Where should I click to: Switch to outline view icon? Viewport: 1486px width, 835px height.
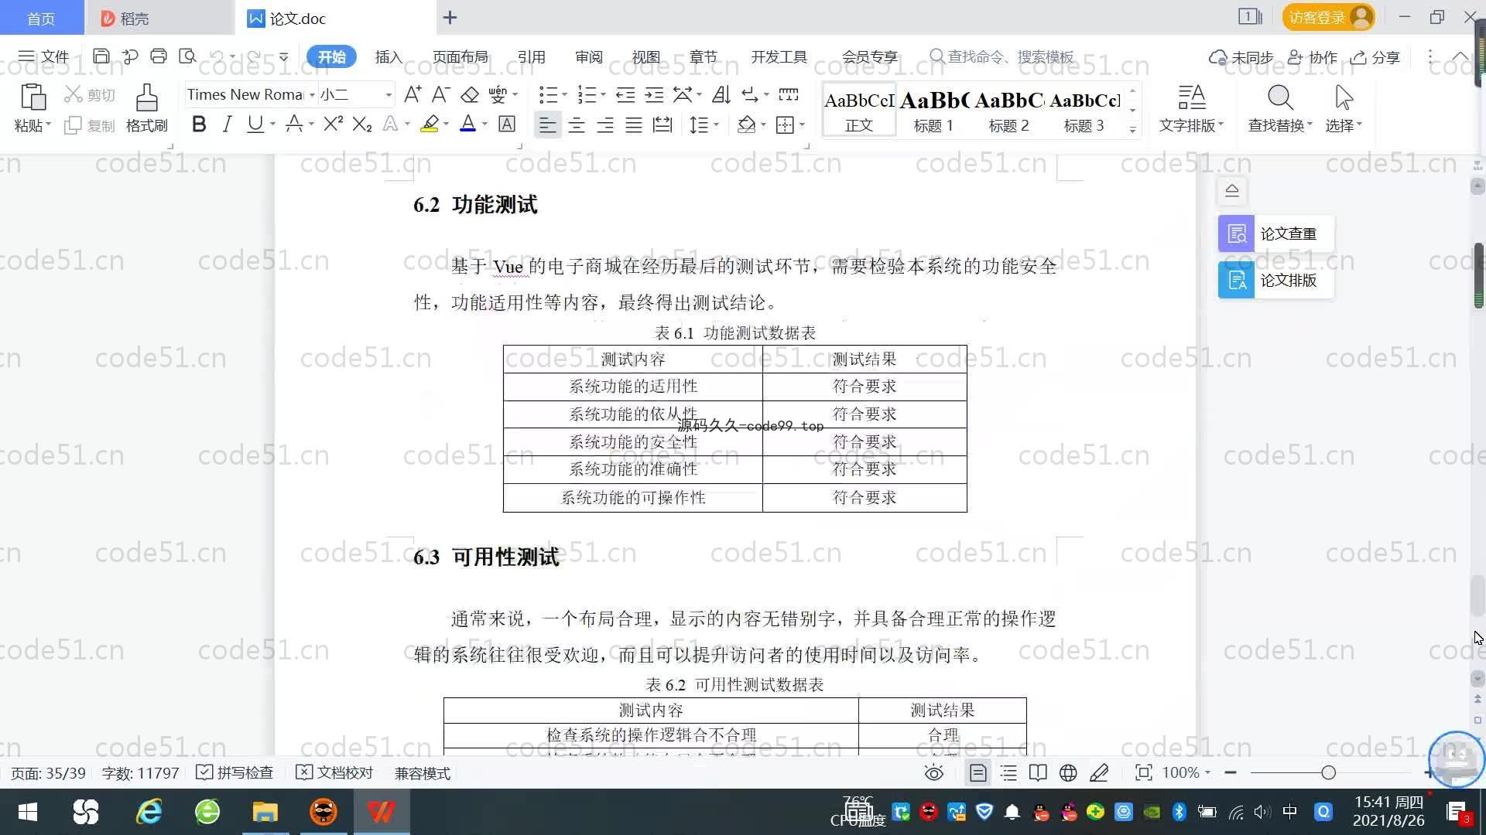[x=1008, y=773]
